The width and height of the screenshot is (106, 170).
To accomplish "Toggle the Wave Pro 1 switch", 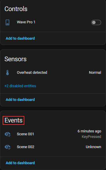I will [96, 22].
